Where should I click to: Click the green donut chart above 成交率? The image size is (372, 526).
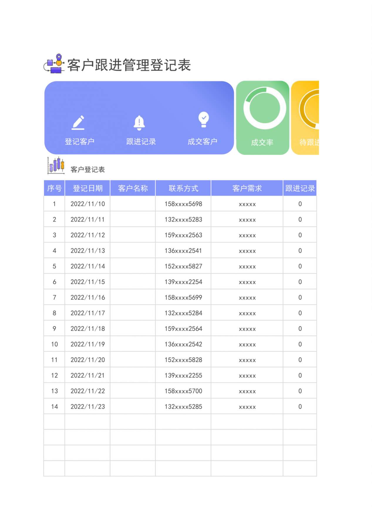pyautogui.click(x=265, y=108)
